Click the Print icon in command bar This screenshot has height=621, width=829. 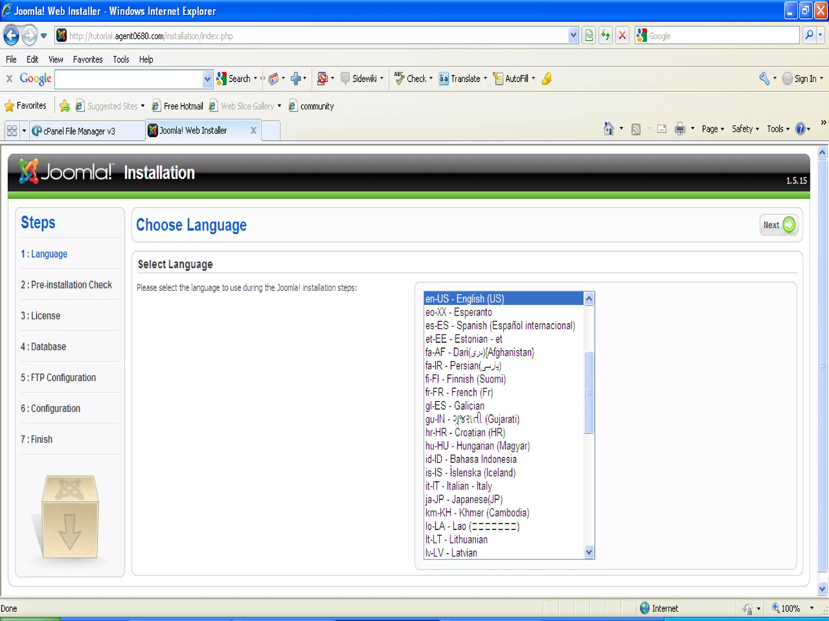[680, 129]
